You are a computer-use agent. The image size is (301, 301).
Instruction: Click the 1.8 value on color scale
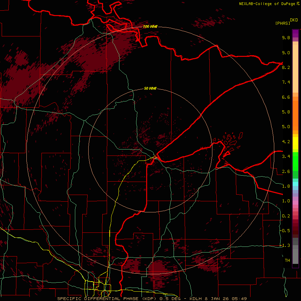286,186
